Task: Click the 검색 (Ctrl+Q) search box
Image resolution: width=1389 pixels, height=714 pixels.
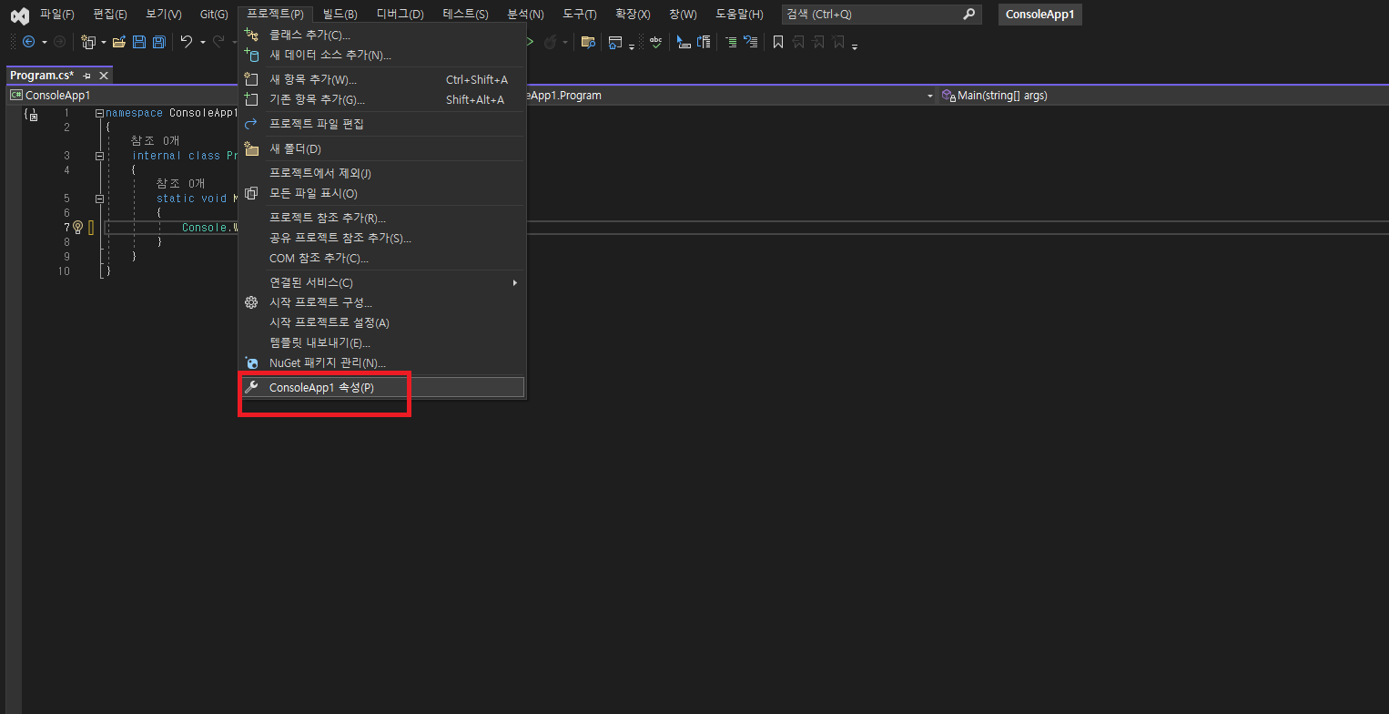Action: [881, 15]
